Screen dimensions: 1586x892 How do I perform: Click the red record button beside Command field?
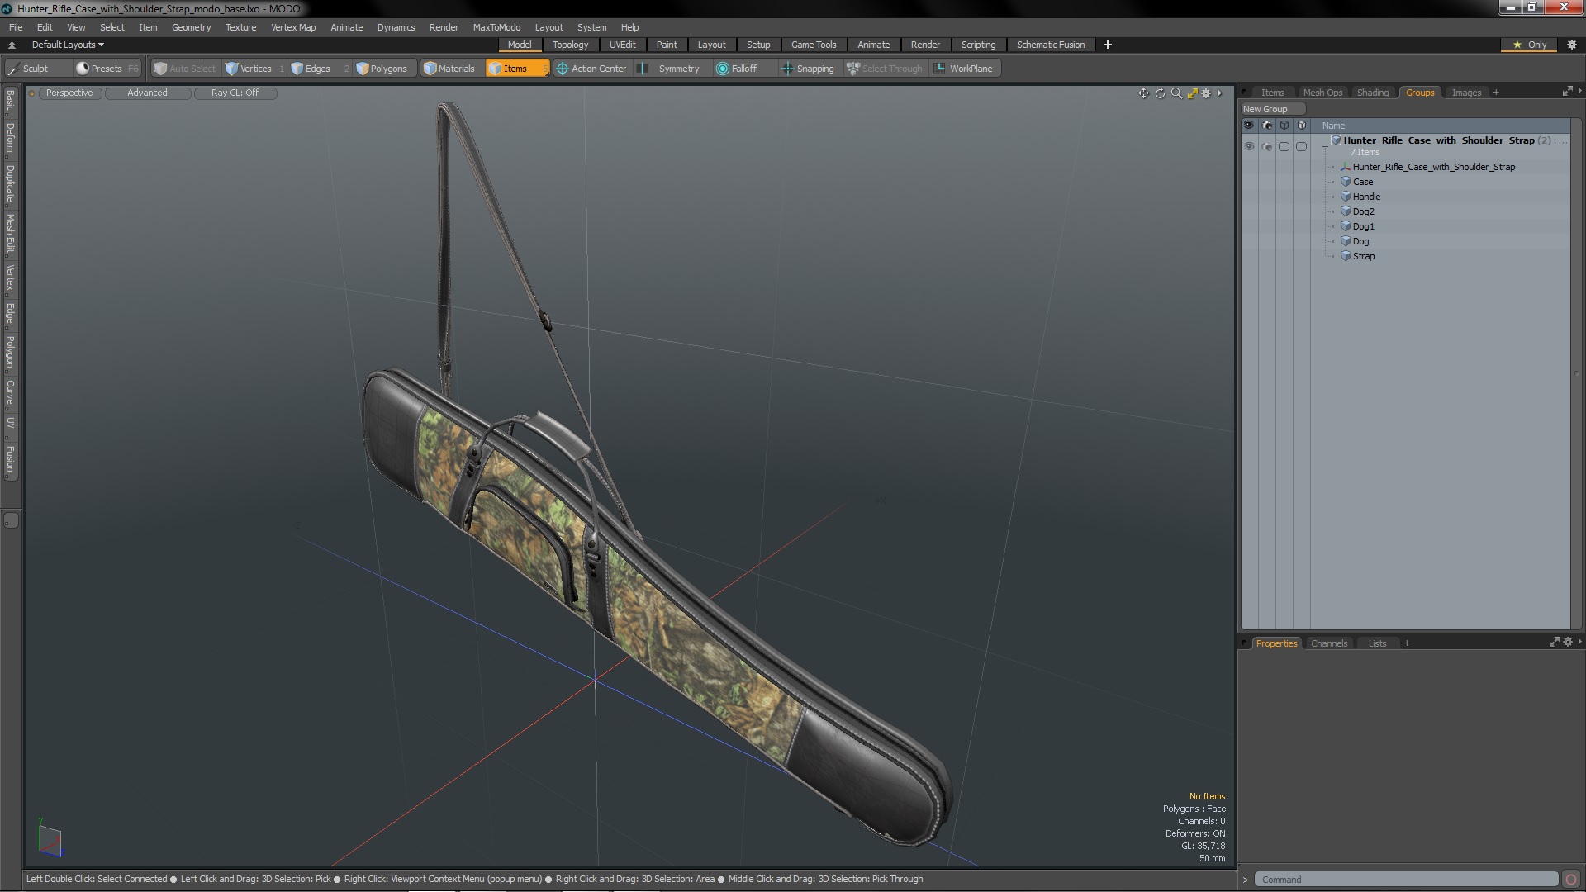click(1571, 880)
